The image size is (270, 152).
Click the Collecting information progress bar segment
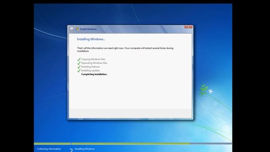(x=52, y=144)
